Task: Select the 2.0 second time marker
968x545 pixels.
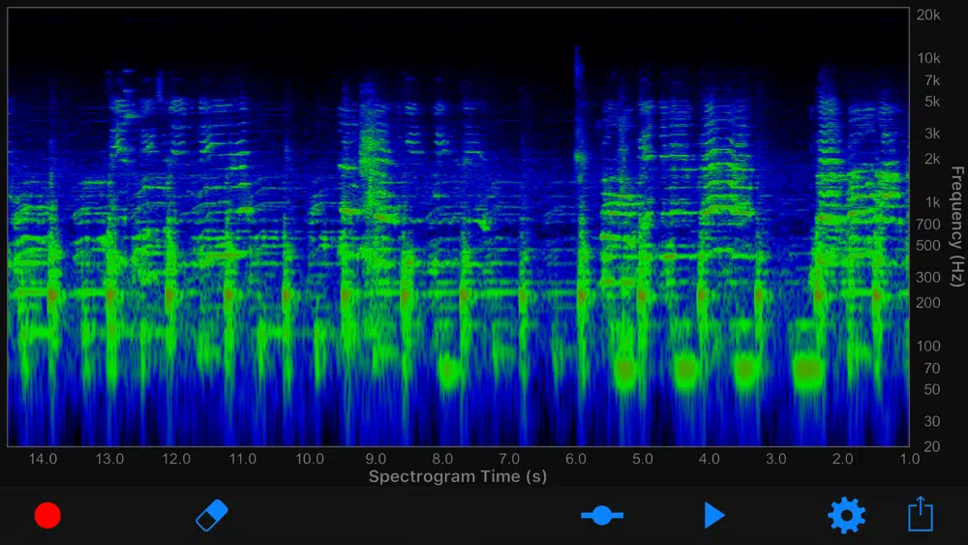Action: tap(843, 459)
